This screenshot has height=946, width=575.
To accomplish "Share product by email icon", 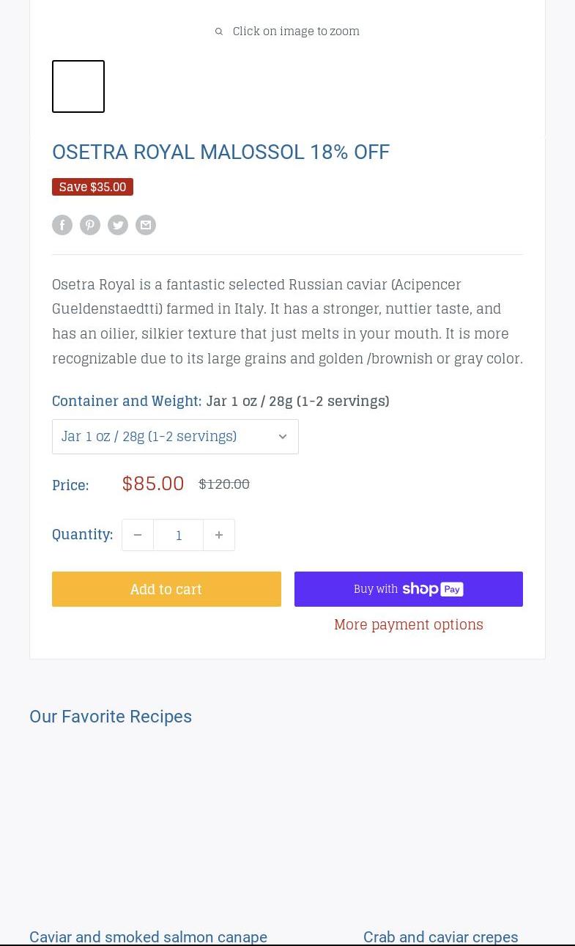I will point(146,225).
